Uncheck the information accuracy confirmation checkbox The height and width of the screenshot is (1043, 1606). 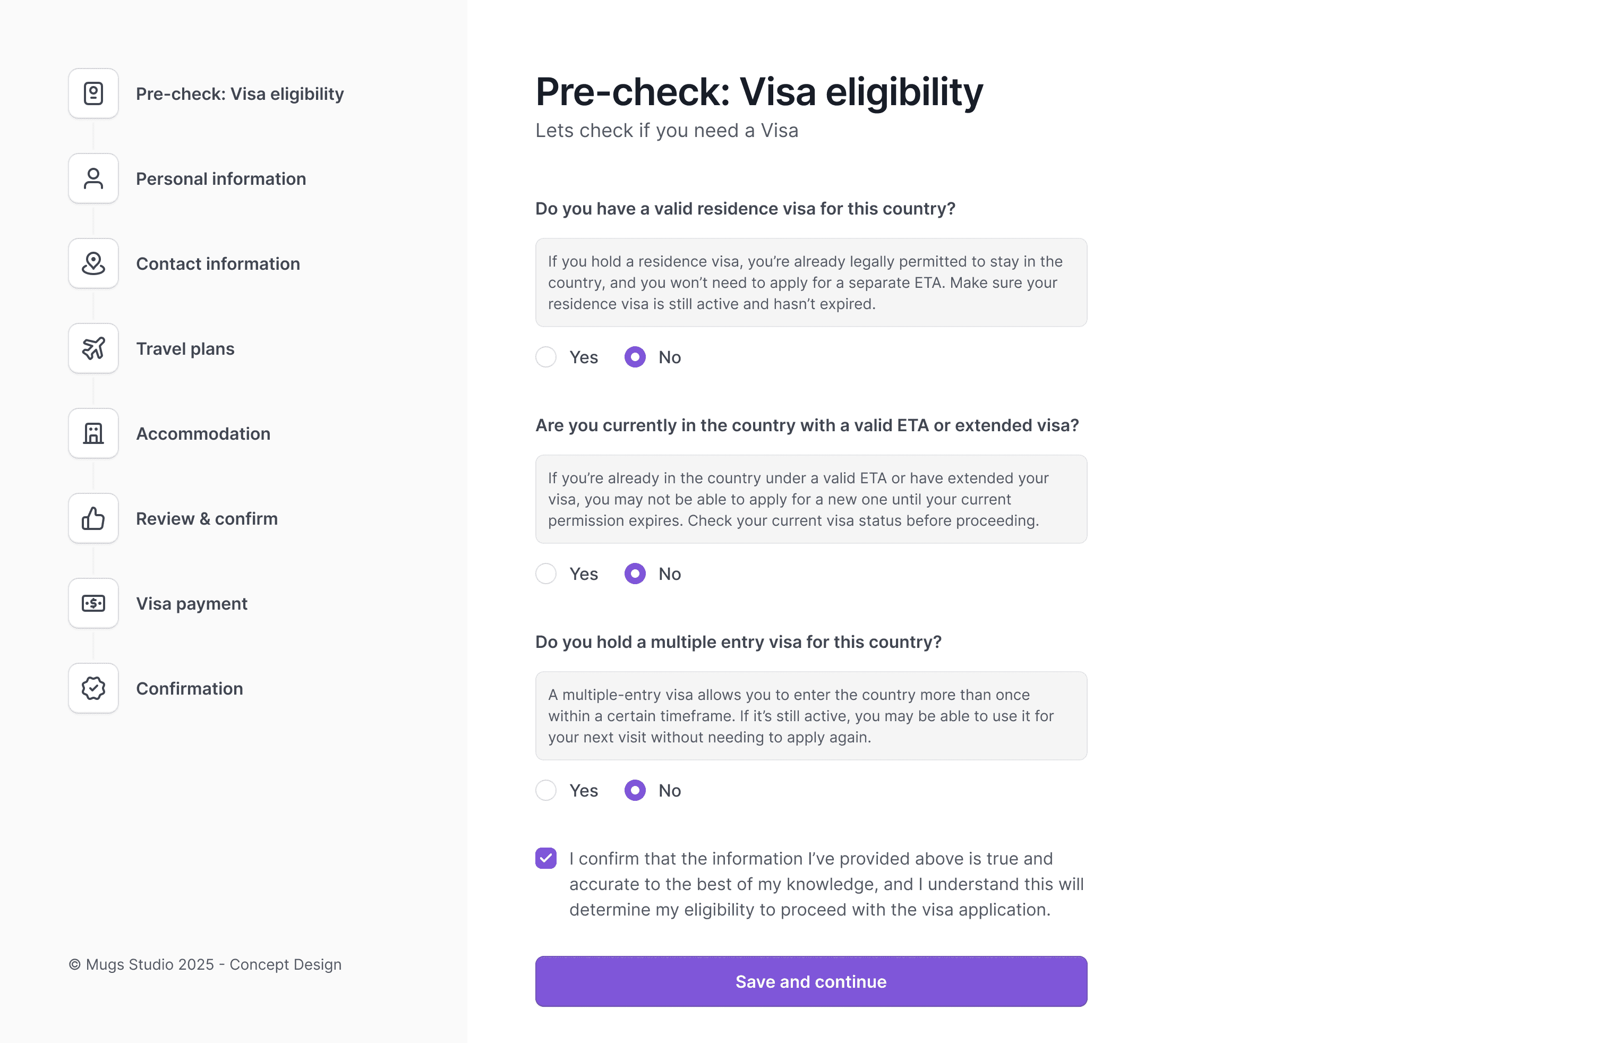(x=546, y=858)
